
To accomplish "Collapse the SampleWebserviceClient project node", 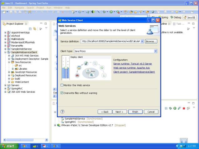I will point(5,52).
